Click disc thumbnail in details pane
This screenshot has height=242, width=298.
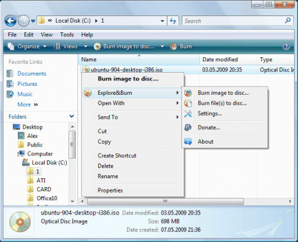click(x=20, y=222)
